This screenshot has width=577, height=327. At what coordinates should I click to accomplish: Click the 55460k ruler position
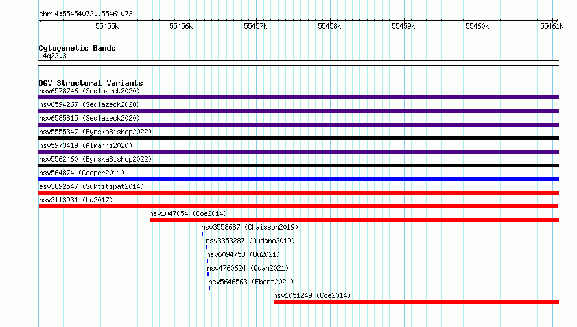tap(477, 26)
